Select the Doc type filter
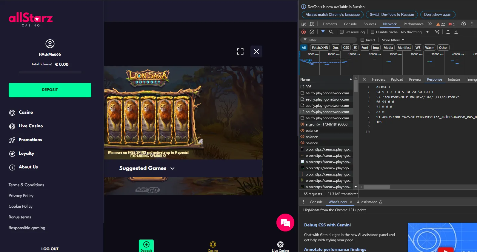Viewport: 477px width, 252px height. (x=336, y=48)
